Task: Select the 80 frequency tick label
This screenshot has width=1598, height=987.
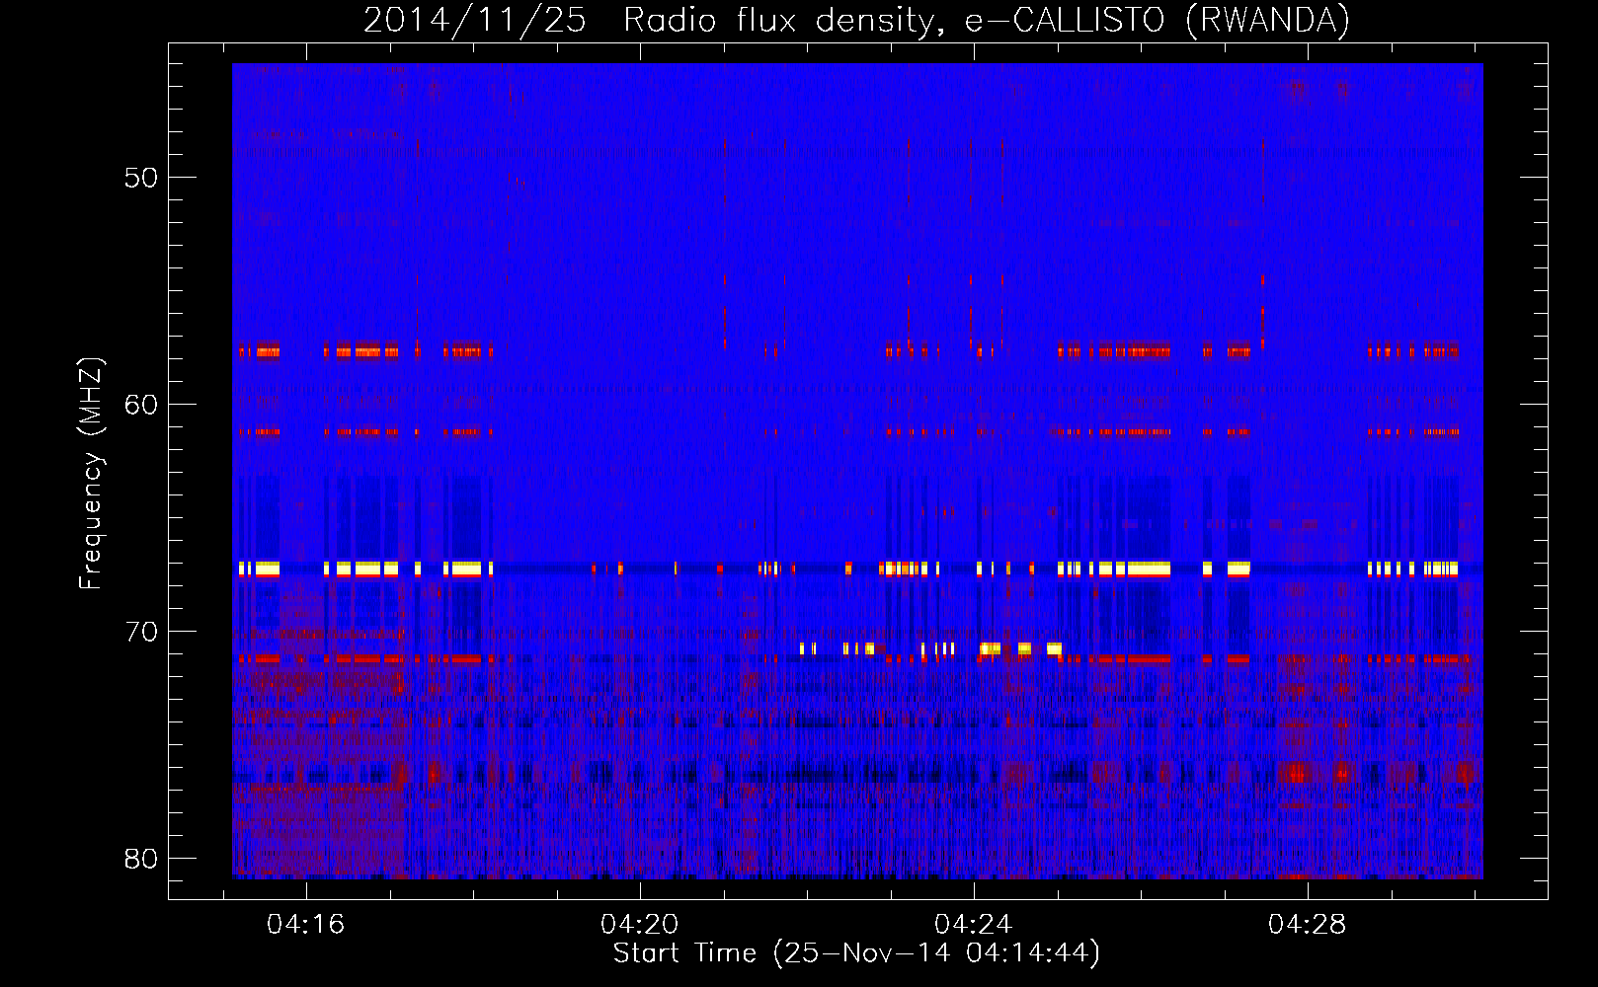Action: 142,859
